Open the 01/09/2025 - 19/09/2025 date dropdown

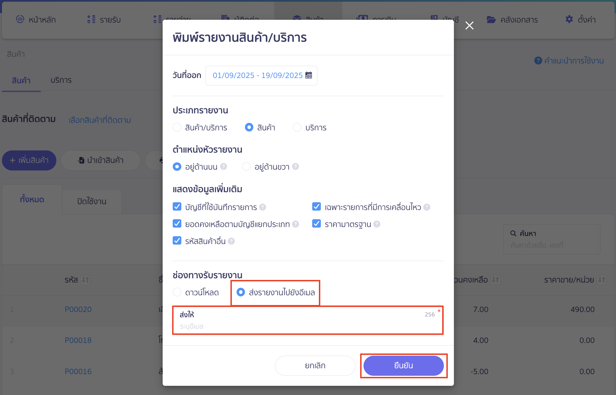[x=257, y=75]
